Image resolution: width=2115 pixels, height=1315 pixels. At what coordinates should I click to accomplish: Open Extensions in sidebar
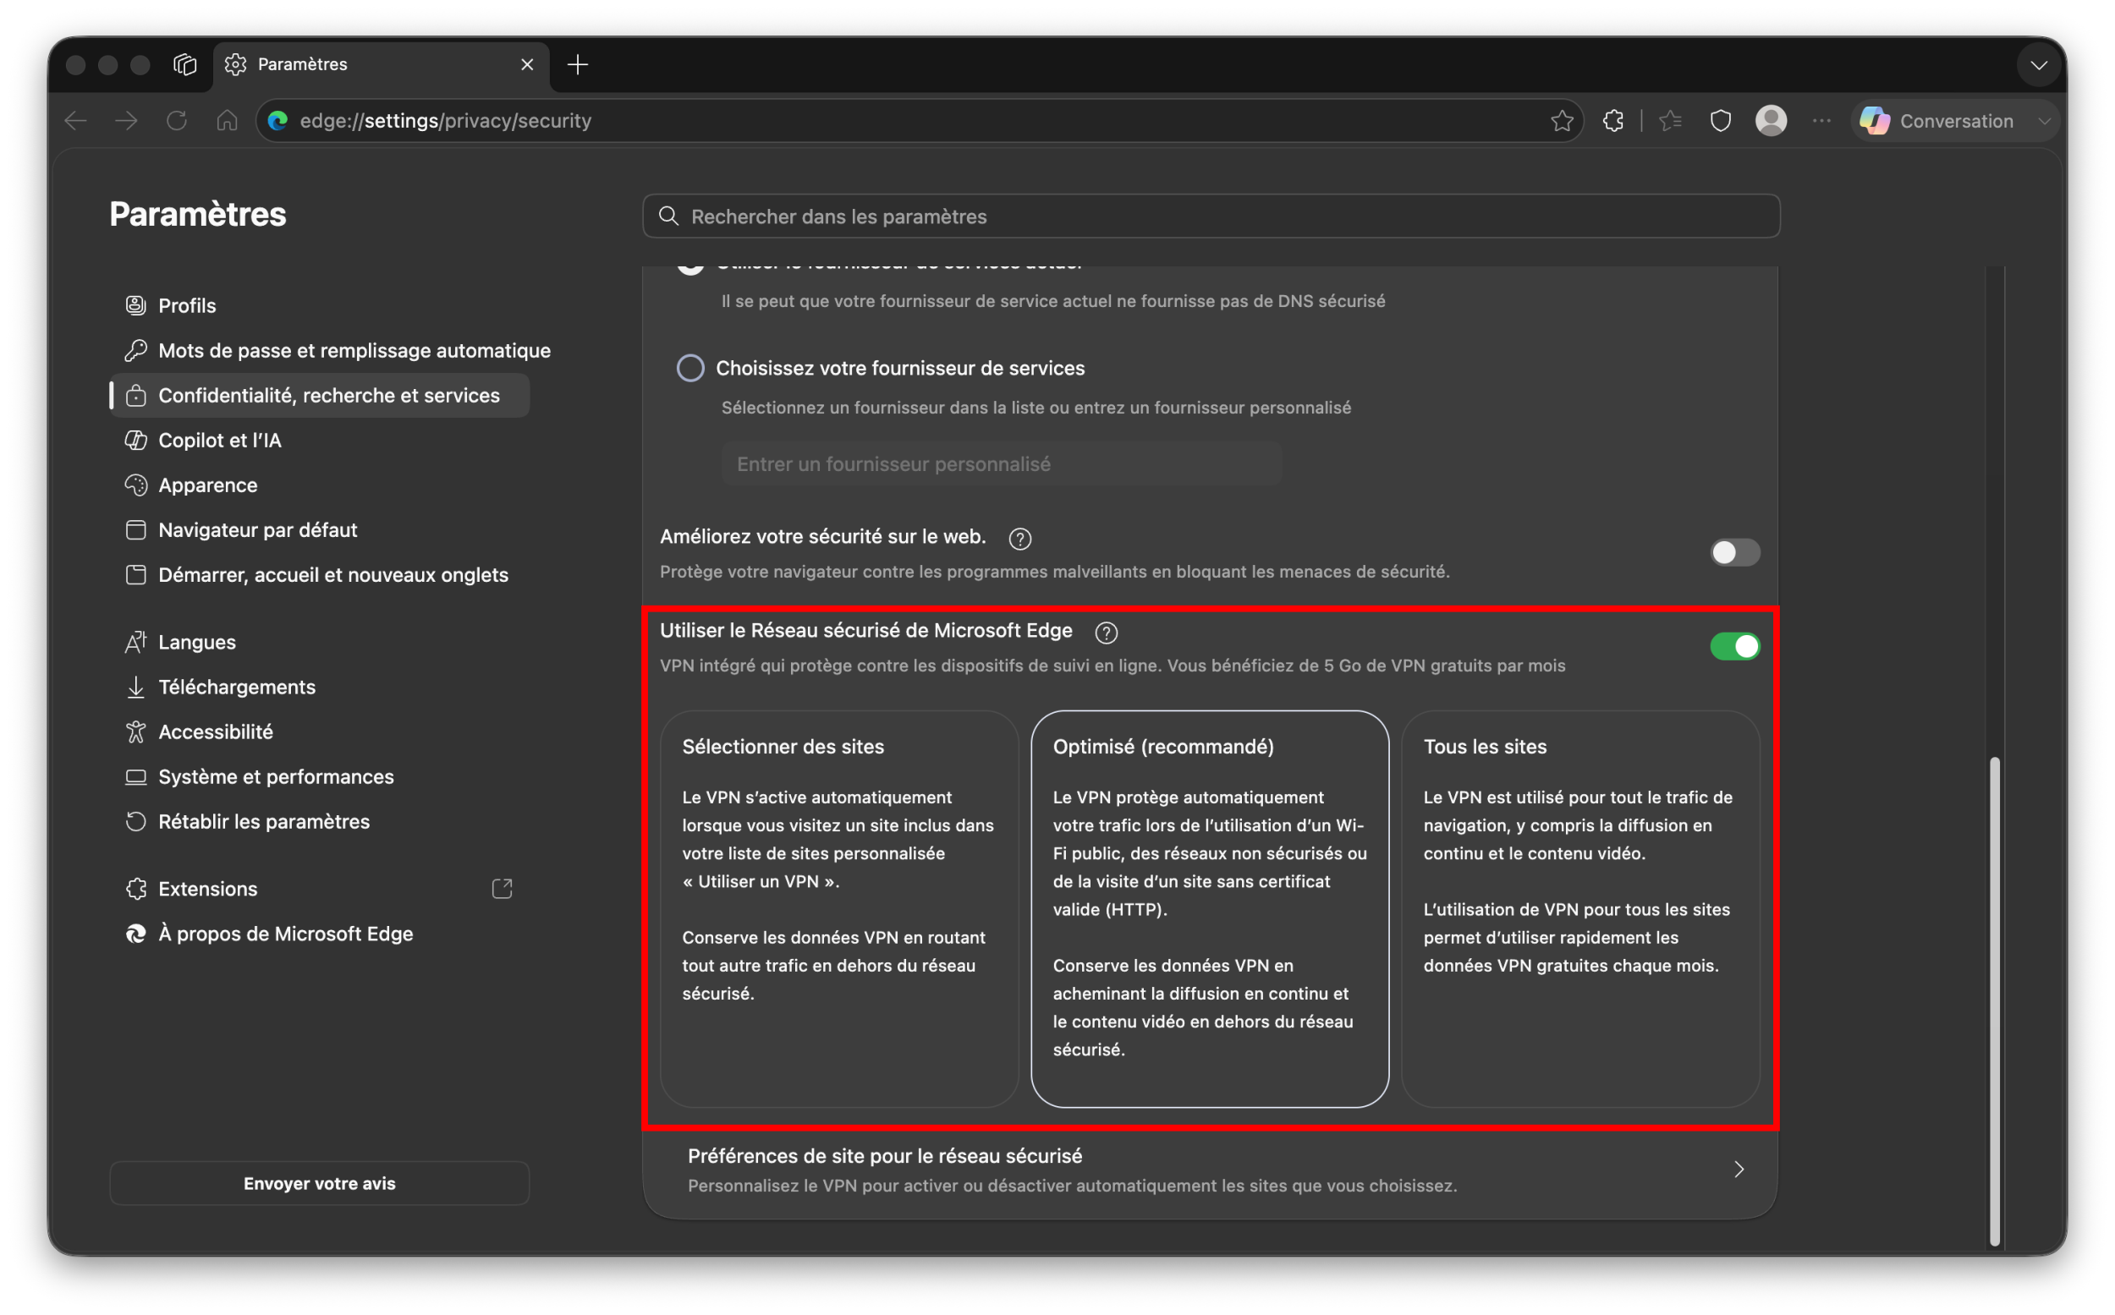(x=319, y=889)
